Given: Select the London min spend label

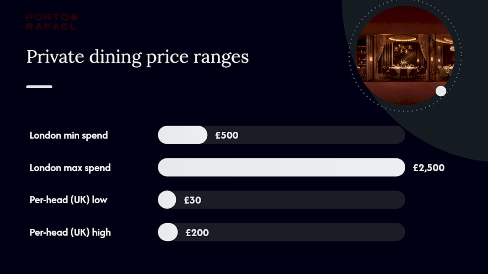Looking at the screenshot, I should click(x=69, y=135).
